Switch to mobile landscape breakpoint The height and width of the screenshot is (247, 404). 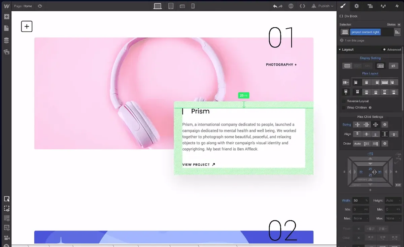coord(182,6)
